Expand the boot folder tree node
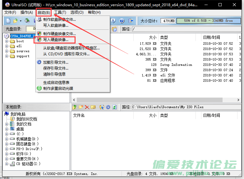 tap(7, 41)
